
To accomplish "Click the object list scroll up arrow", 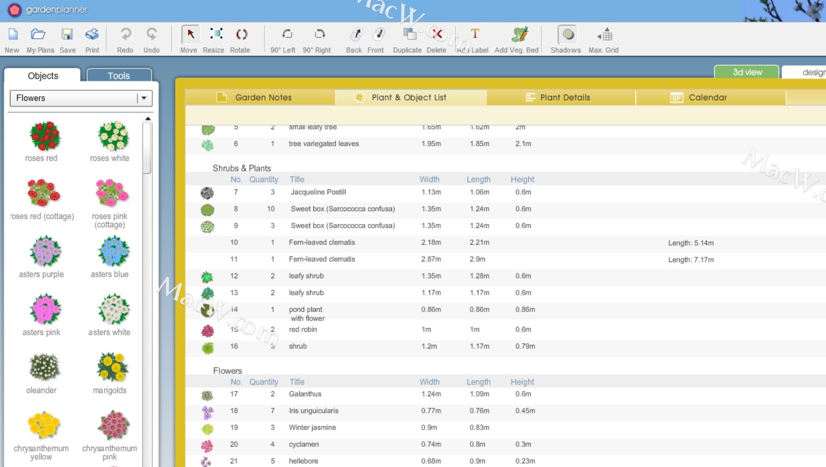I will [148, 119].
